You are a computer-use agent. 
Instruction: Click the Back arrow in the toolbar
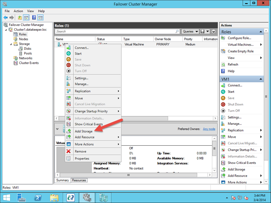[x=5, y=17]
